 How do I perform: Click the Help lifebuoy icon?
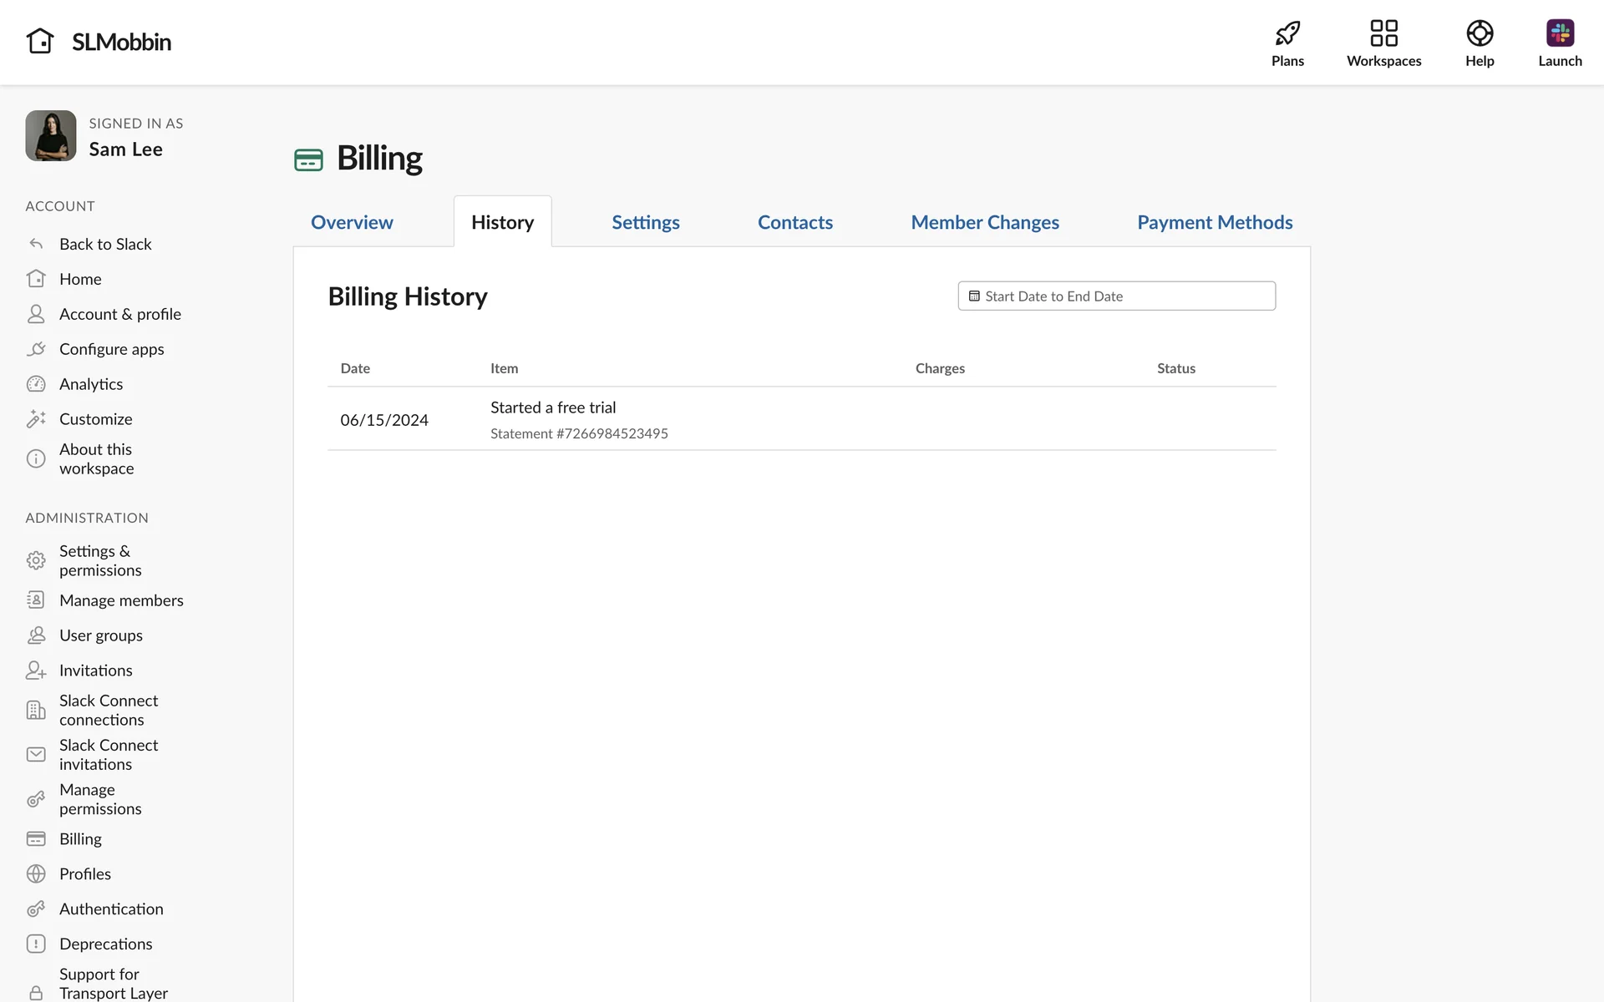coord(1479,33)
